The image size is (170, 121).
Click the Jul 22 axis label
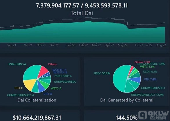(149, 45)
